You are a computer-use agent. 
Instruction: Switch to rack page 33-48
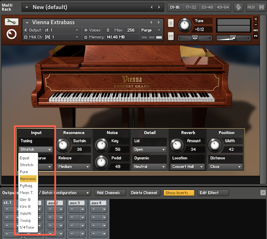pos(207,7)
